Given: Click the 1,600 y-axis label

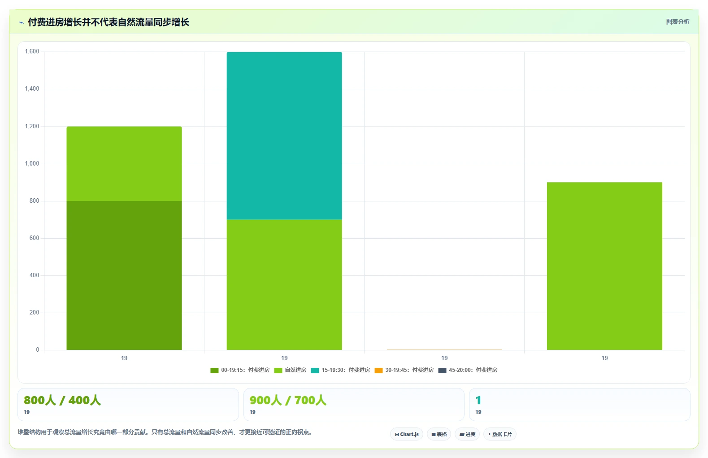Looking at the screenshot, I should pos(32,52).
